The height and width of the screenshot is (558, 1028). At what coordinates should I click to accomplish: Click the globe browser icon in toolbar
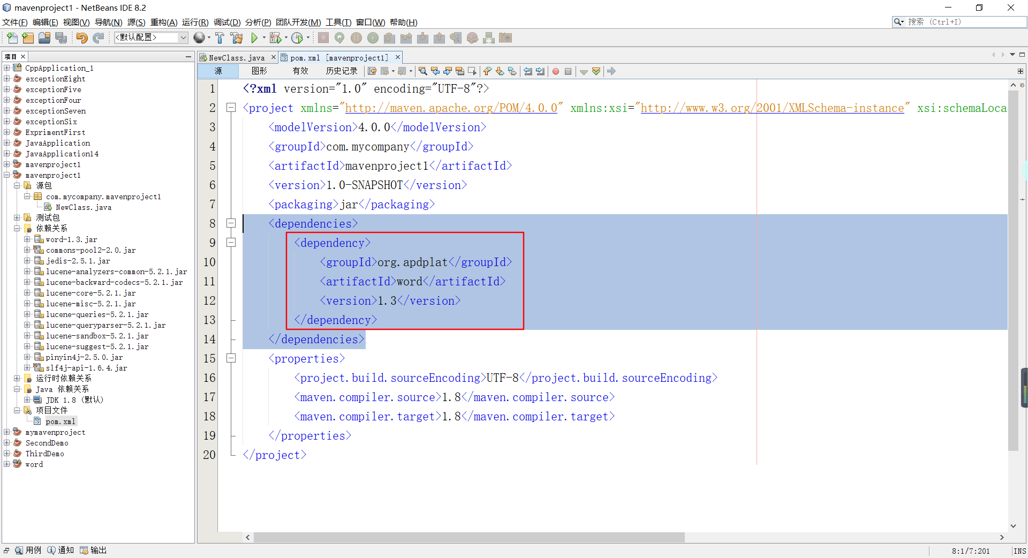point(199,37)
